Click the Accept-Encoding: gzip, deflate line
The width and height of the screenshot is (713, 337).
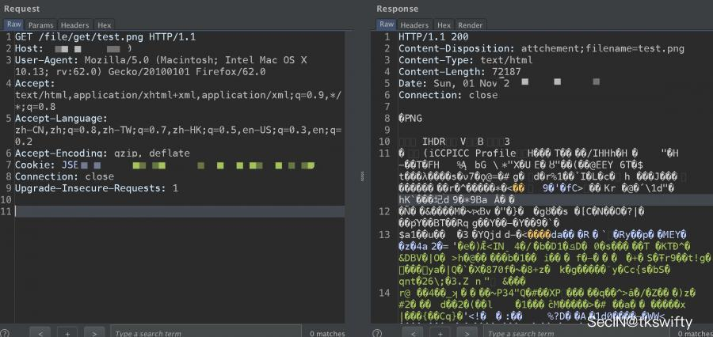[x=102, y=153]
